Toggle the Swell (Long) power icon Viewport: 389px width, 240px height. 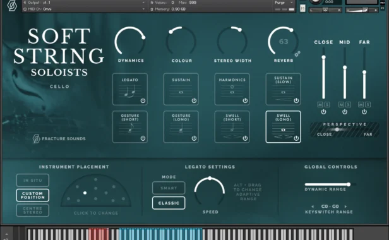coord(296,138)
